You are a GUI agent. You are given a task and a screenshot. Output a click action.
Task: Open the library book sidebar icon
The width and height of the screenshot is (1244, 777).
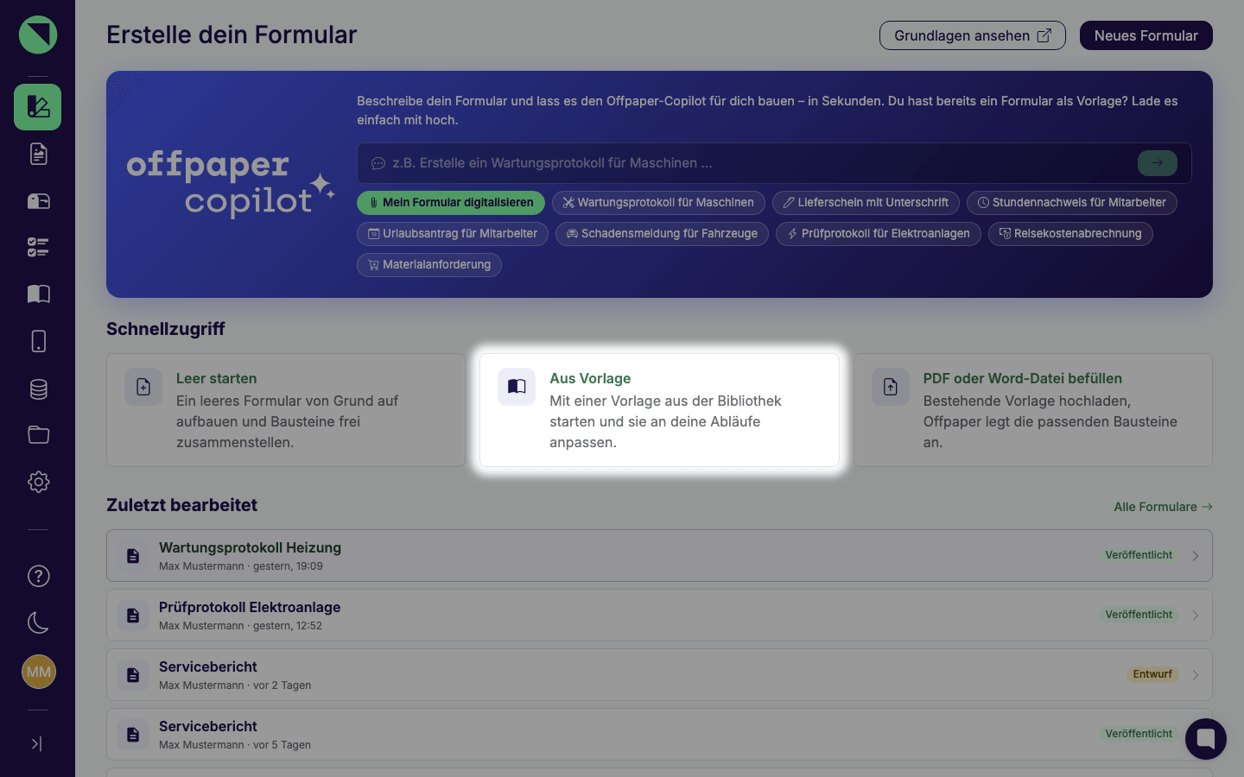[x=38, y=294]
